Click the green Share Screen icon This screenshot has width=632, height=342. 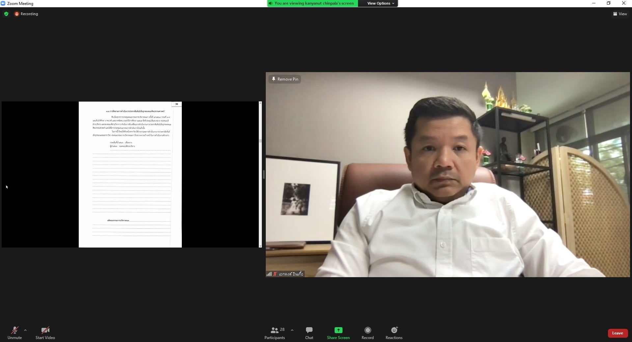pos(338,330)
